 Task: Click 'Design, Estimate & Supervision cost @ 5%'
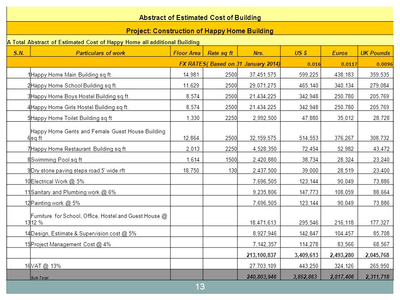pyautogui.click(x=83, y=233)
